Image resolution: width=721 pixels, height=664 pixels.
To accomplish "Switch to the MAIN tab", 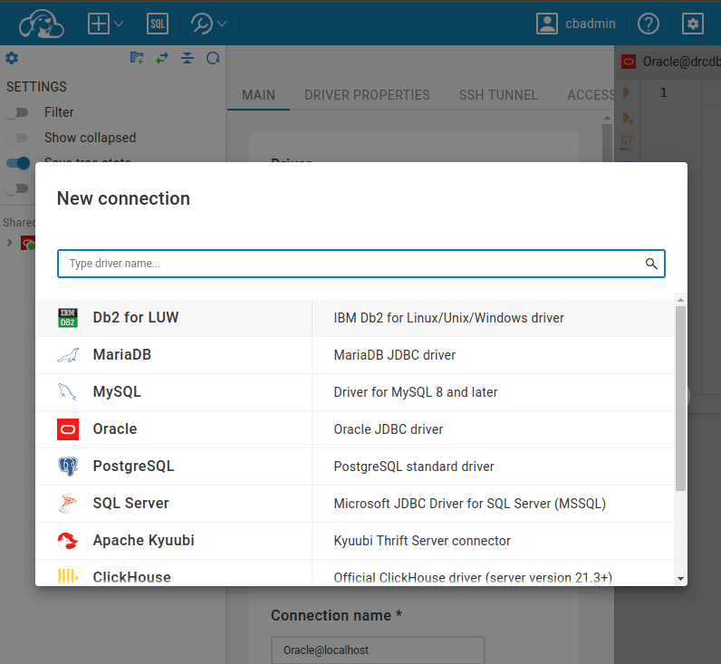I will pyautogui.click(x=258, y=95).
